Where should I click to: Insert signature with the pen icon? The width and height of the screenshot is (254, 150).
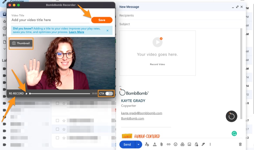203,144
